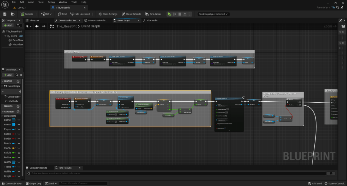Click the Browse to asset icon
347x186 pixels.
pos(12,14)
